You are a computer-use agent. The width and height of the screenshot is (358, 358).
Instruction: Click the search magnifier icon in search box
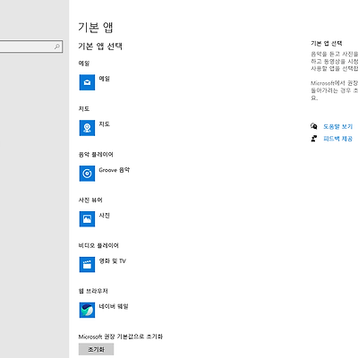click(57, 47)
